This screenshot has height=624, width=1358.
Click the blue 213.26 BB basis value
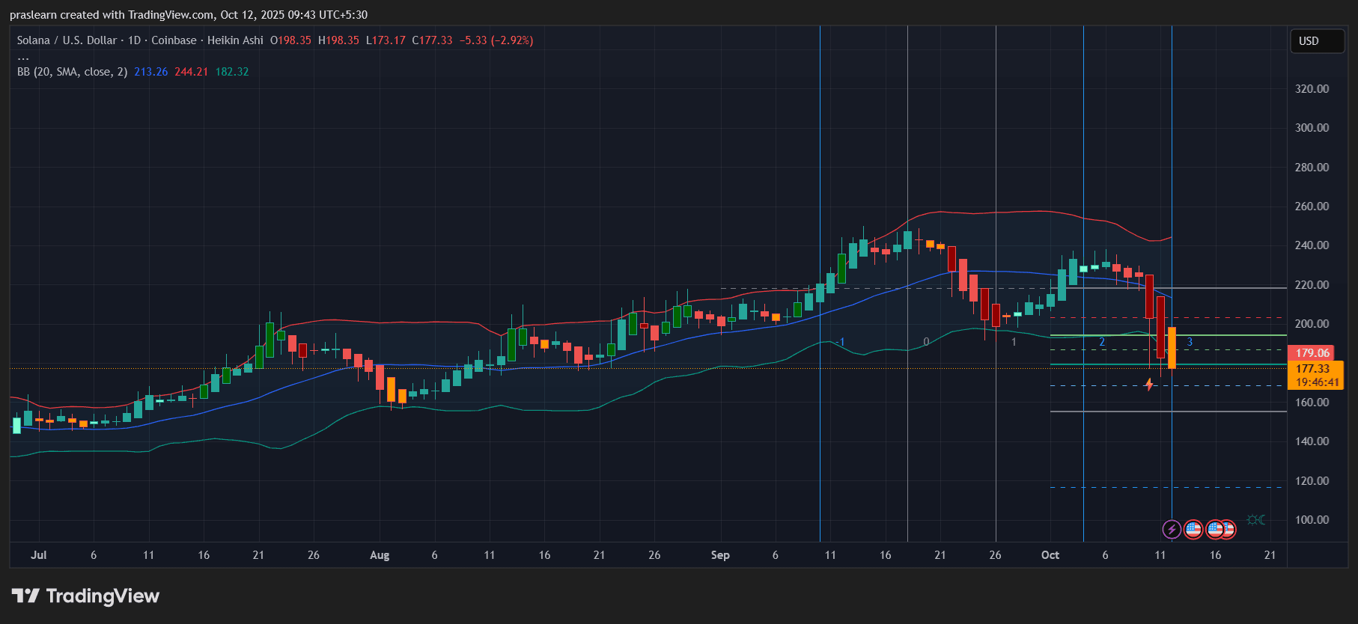pyautogui.click(x=151, y=72)
